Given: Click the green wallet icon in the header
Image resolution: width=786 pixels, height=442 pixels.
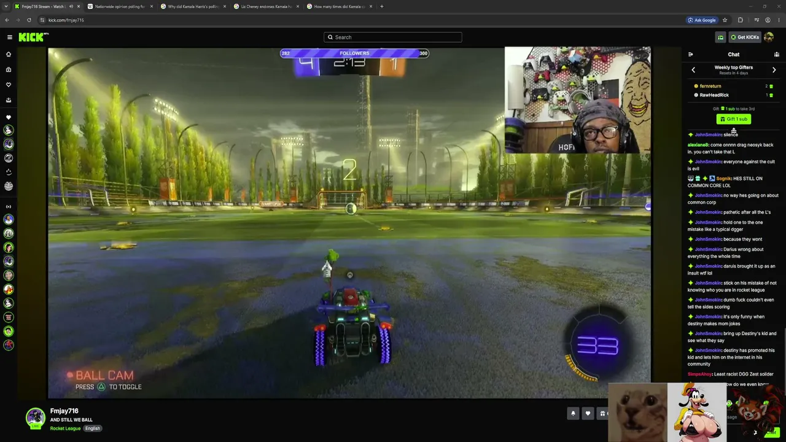Looking at the screenshot, I should point(720,37).
